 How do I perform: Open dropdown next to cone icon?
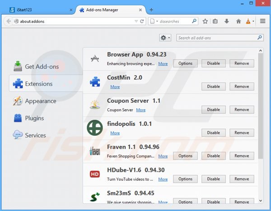tap(253, 21)
